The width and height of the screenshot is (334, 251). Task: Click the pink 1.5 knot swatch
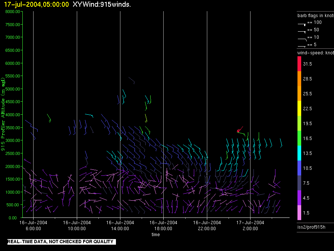tap(299, 213)
